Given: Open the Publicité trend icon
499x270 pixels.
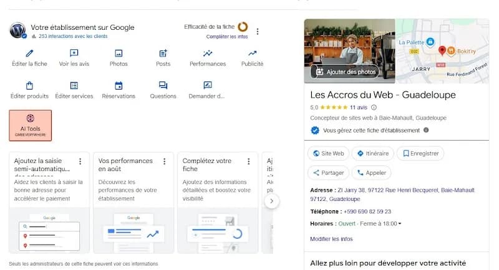Looking at the screenshot, I should click(252, 53).
